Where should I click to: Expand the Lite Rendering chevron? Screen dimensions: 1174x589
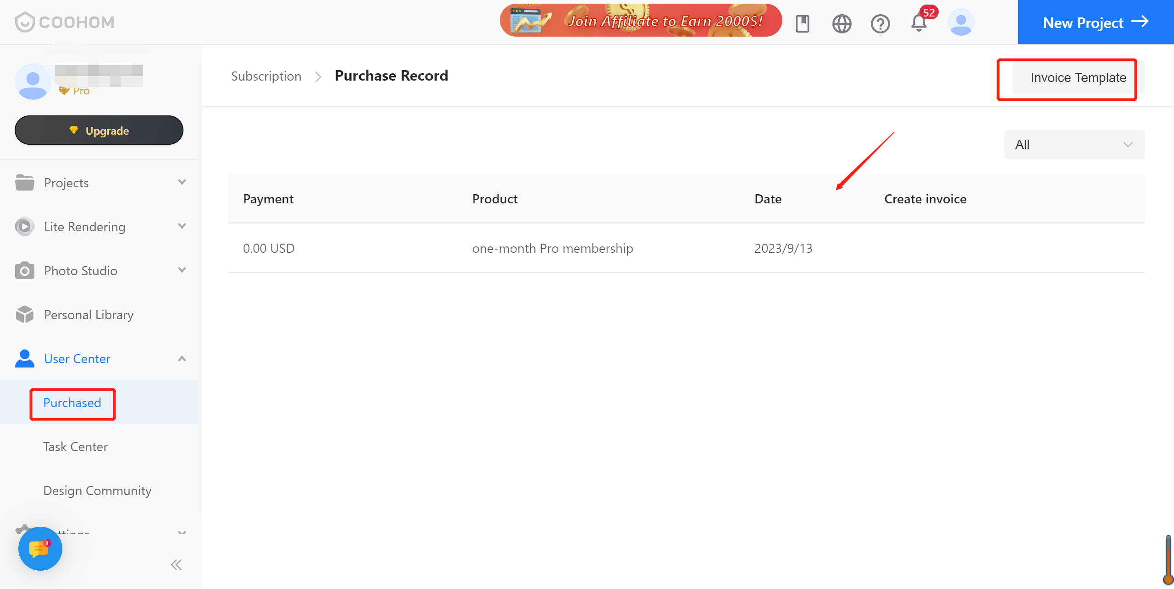(182, 226)
